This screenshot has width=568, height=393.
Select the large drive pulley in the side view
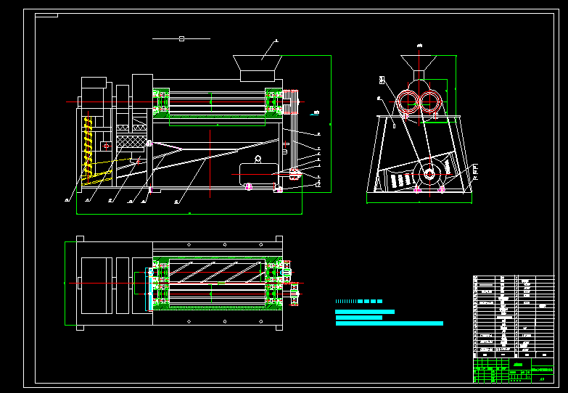point(429,174)
